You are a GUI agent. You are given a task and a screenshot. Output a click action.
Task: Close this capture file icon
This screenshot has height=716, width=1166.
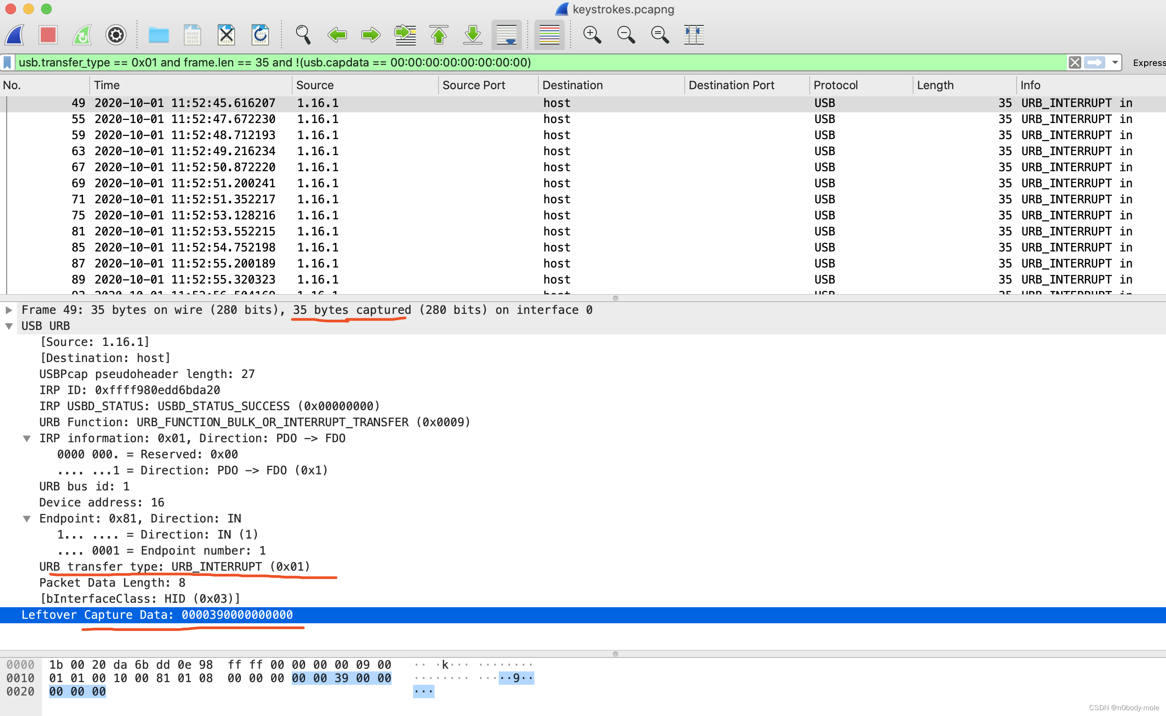point(226,35)
